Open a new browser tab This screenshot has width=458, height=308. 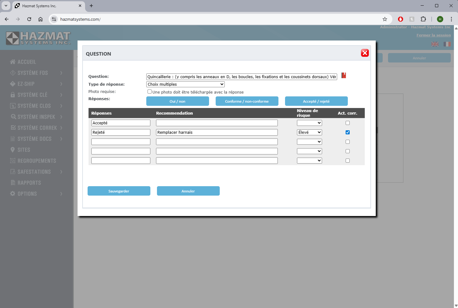pyautogui.click(x=91, y=6)
